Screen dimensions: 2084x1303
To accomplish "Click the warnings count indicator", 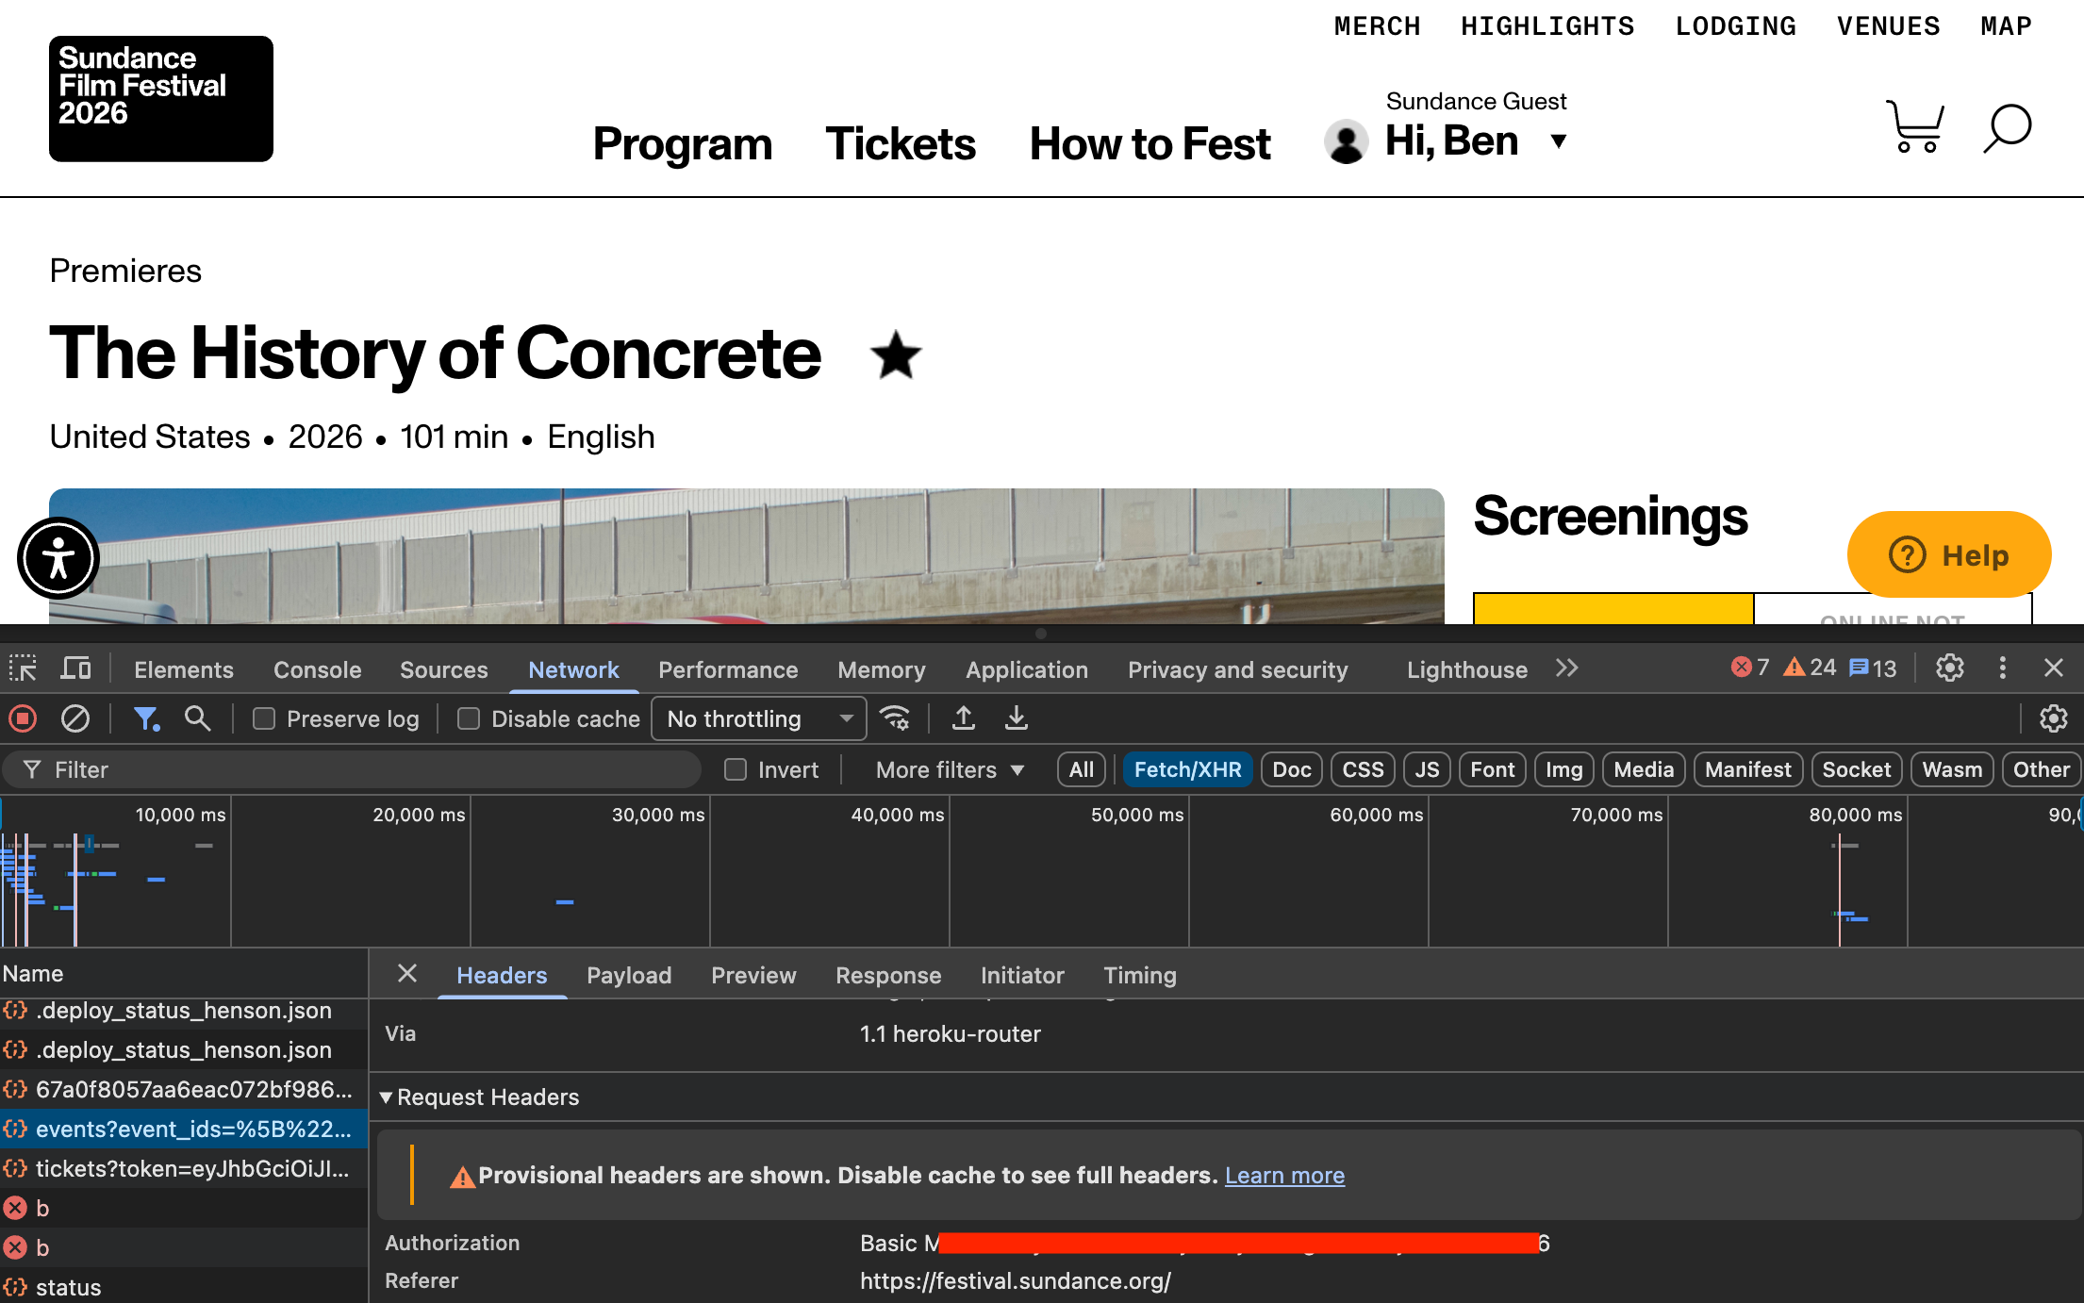I will coord(1810,668).
